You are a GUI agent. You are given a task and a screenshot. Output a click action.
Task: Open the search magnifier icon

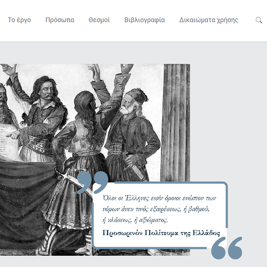[x=259, y=20]
